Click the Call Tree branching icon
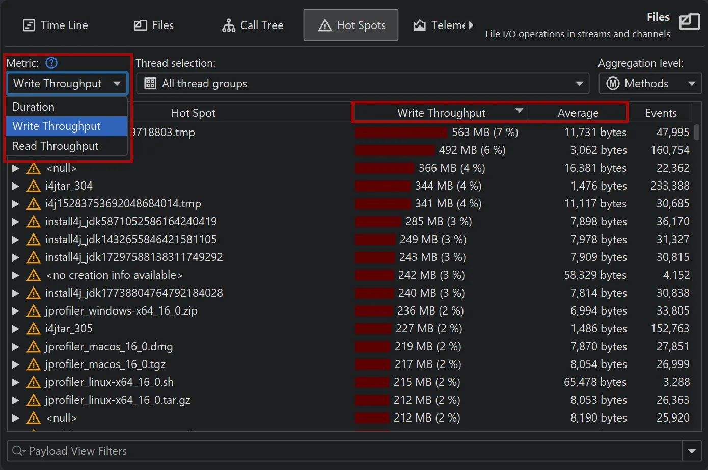Image resolution: width=708 pixels, height=470 pixels. coord(228,24)
